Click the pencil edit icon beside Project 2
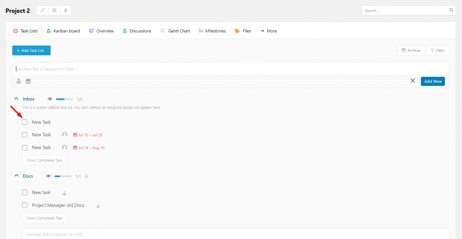This screenshot has height=239, width=462. (43, 10)
